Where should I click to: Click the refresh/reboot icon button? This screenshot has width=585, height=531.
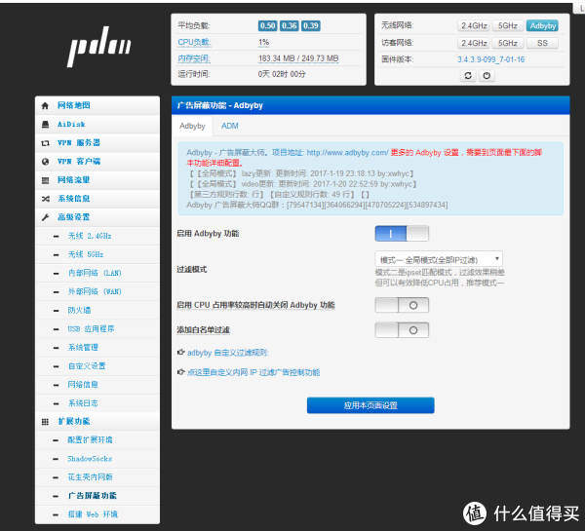tap(468, 76)
